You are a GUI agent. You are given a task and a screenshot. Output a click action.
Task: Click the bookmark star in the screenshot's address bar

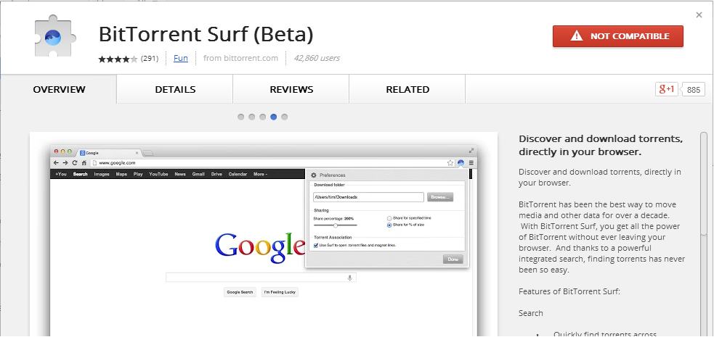coord(450,162)
